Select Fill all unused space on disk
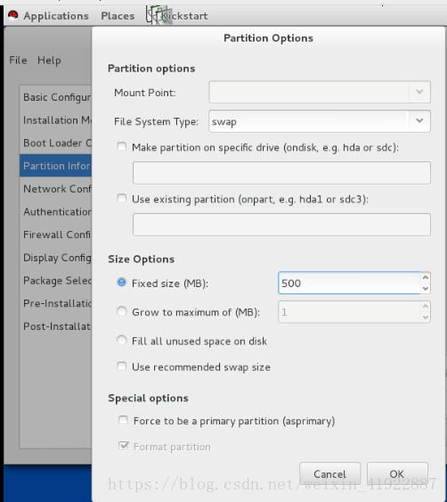The width and height of the screenshot is (447, 502). 121,341
